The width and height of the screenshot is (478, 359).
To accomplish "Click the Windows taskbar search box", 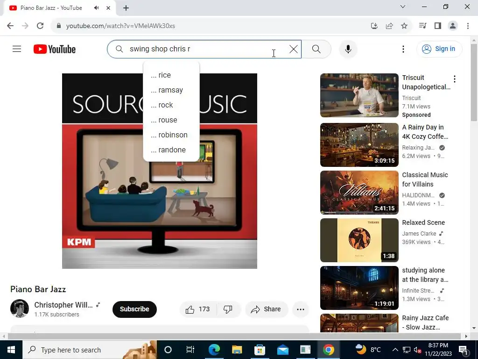I will [x=90, y=350].
